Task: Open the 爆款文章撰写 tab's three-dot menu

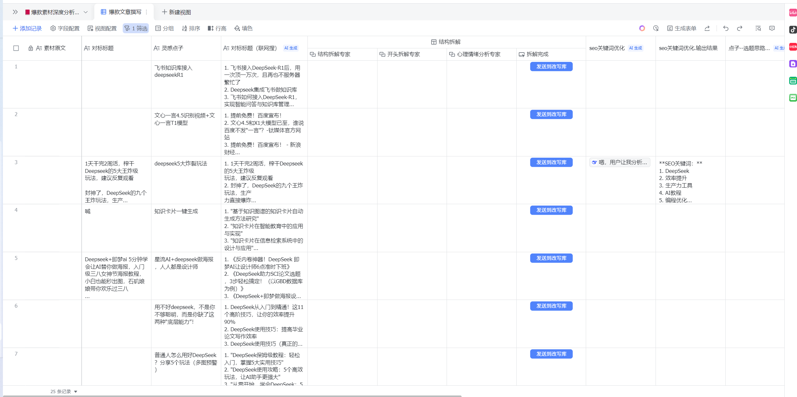Action: pos(147,12)
